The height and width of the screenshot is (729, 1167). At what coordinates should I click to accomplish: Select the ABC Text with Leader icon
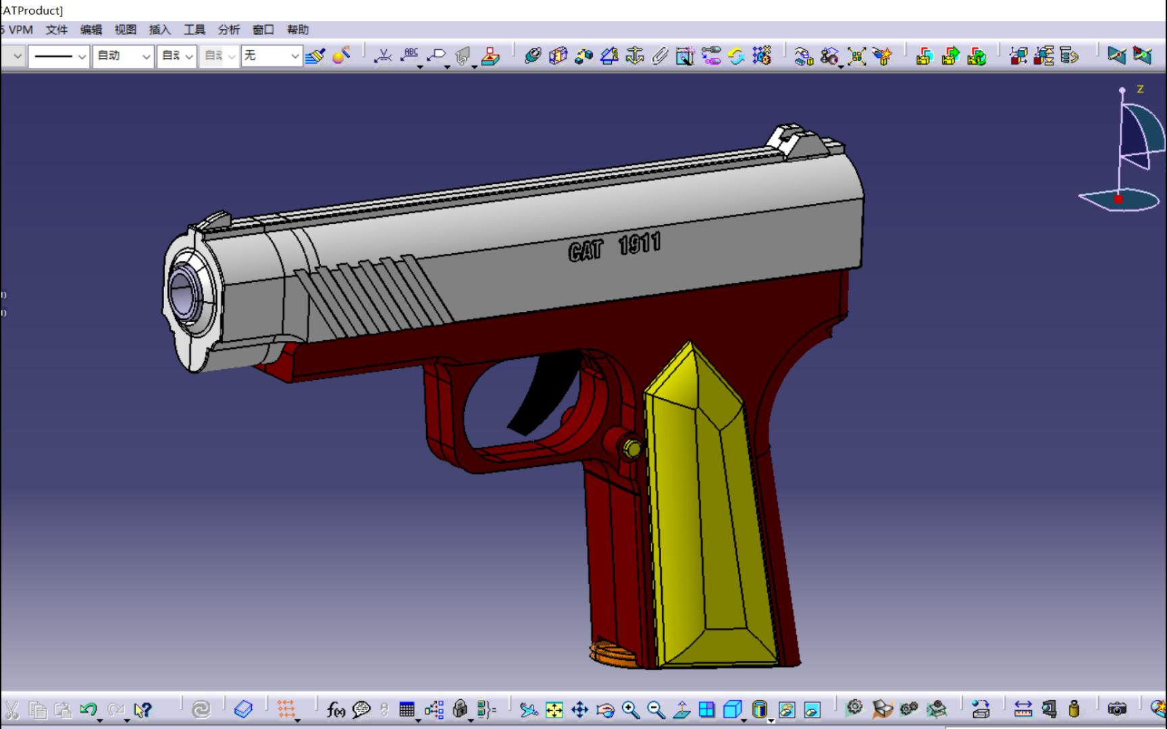click(410, 56)
